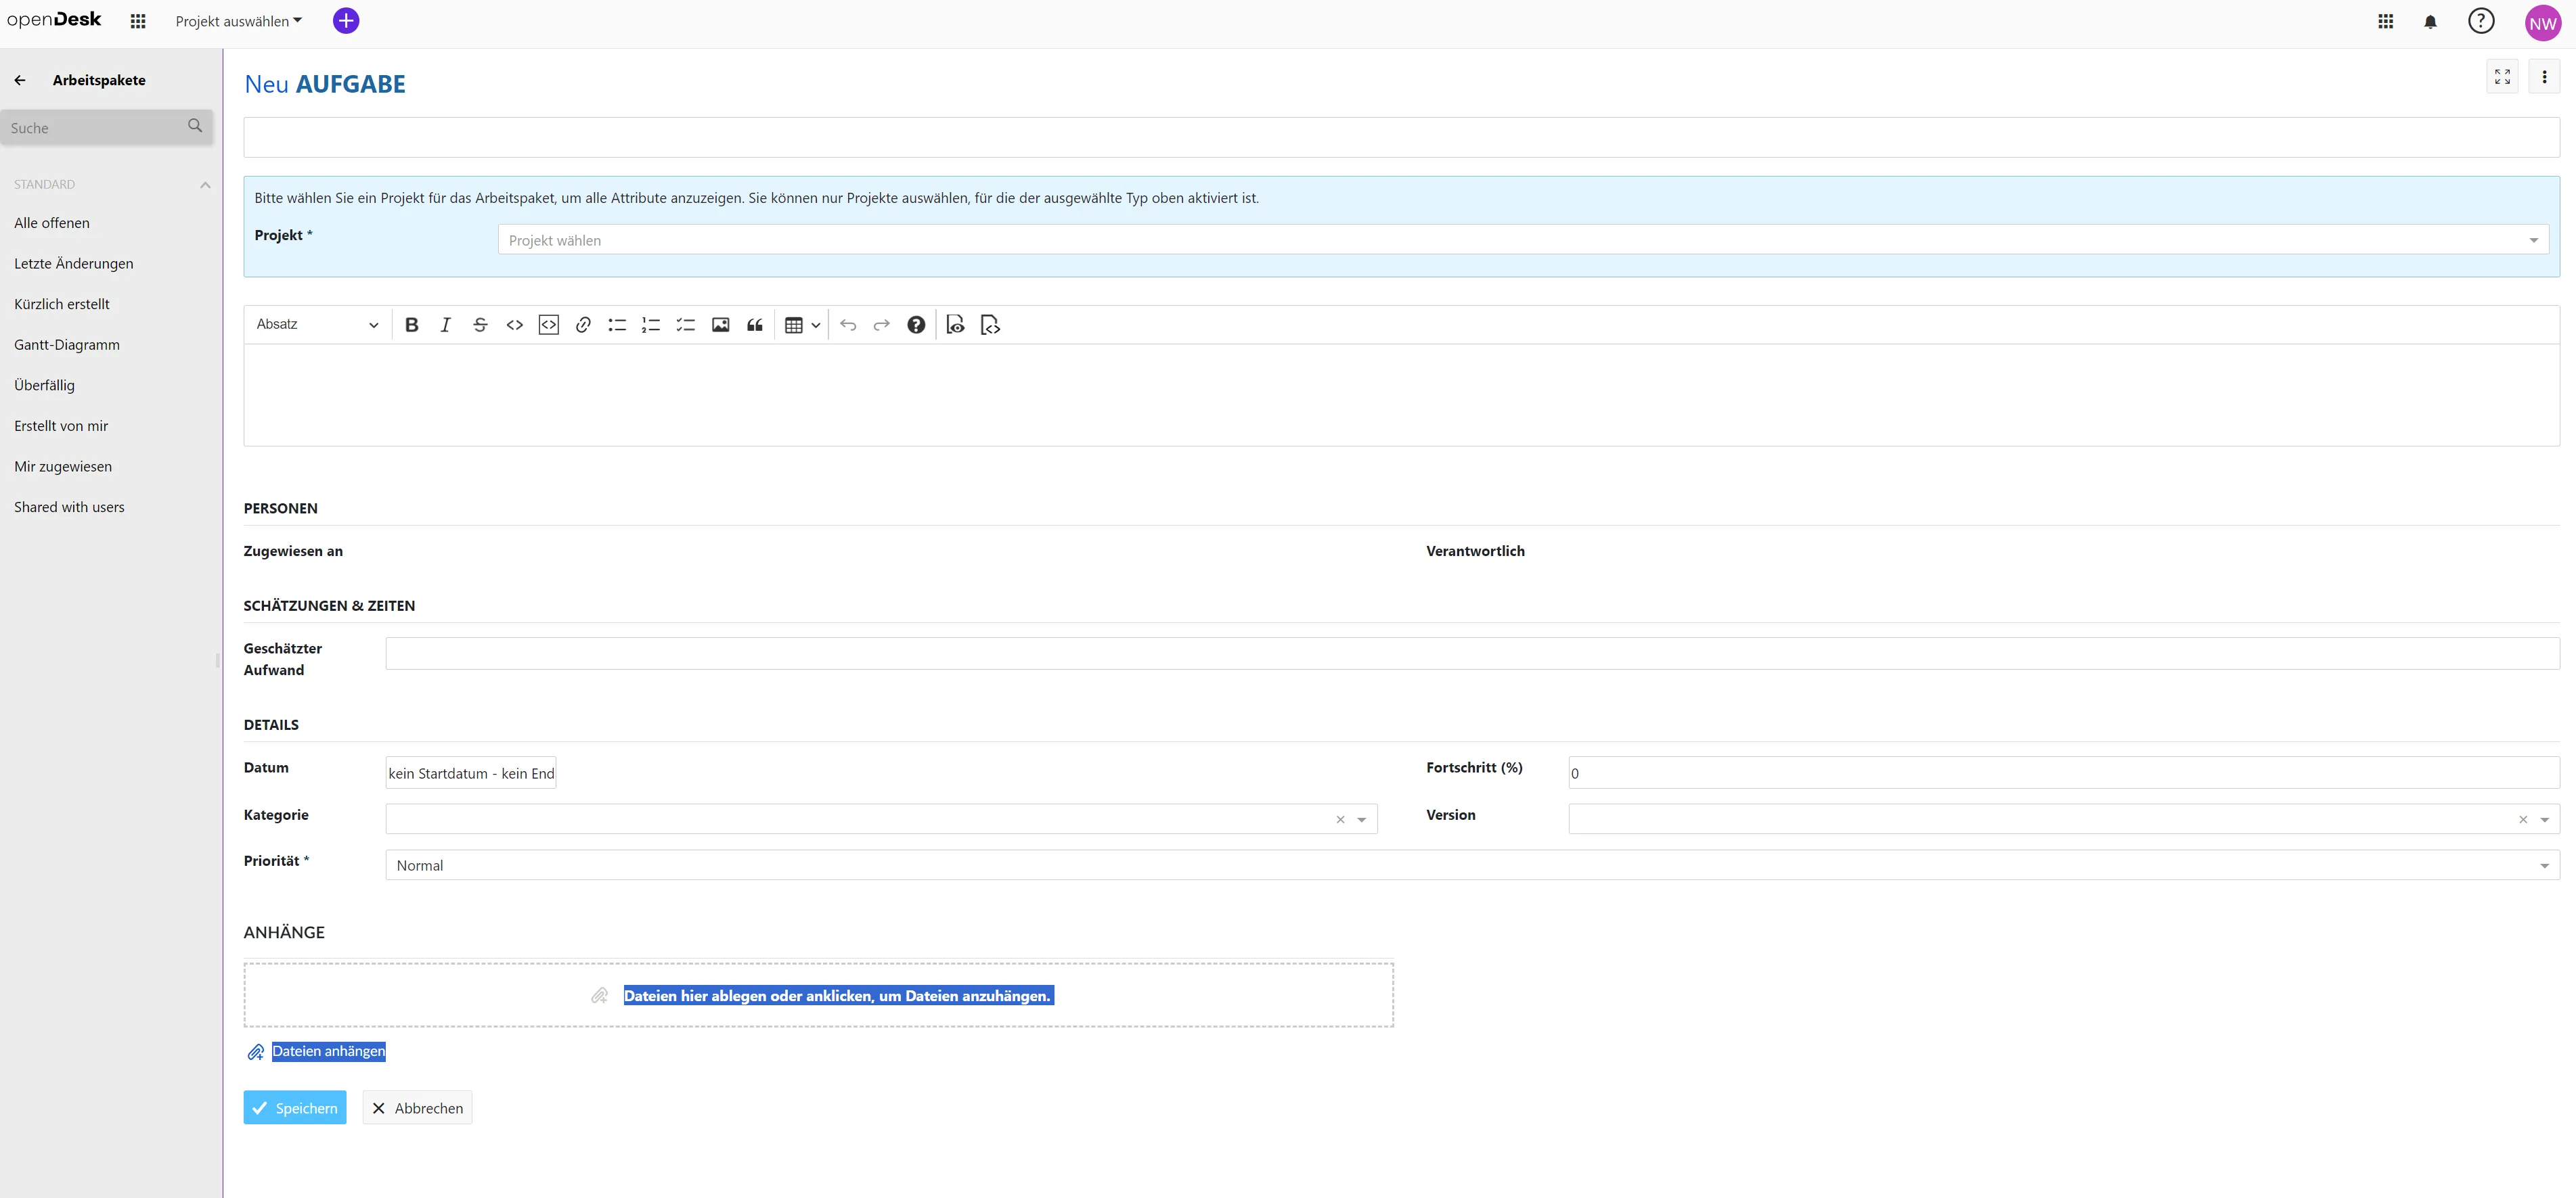Switch editor to Markdown source mode

[x=990, y=325]
